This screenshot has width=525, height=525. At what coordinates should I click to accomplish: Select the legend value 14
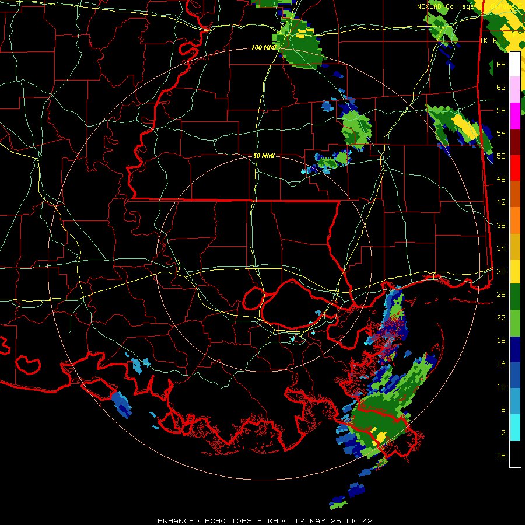pos(501,363)
